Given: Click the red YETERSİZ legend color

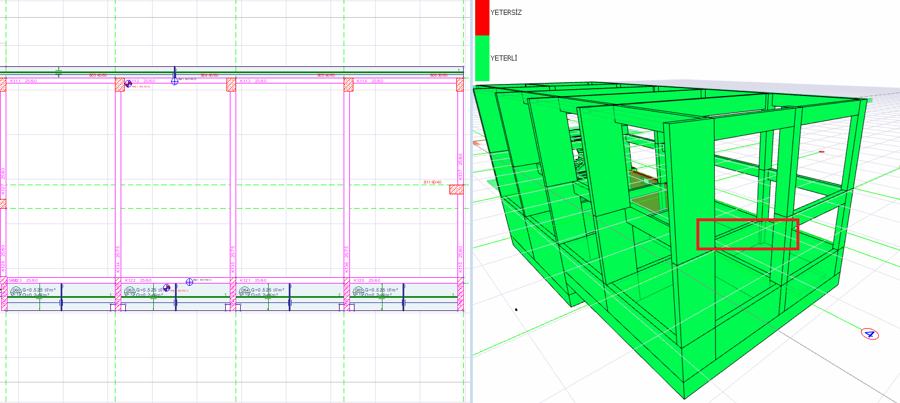Looking at the screenshot, I should coord(482,17).
